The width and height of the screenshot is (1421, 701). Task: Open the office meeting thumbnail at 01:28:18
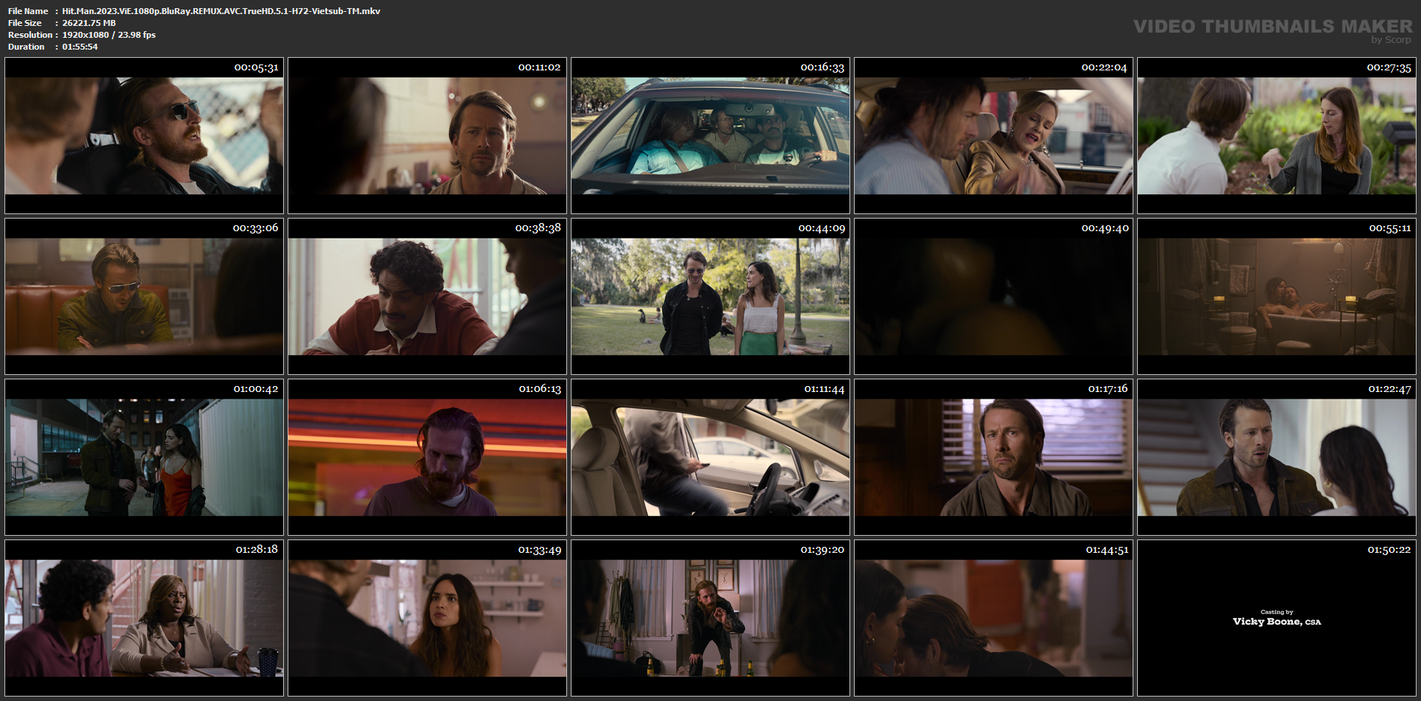144,618
